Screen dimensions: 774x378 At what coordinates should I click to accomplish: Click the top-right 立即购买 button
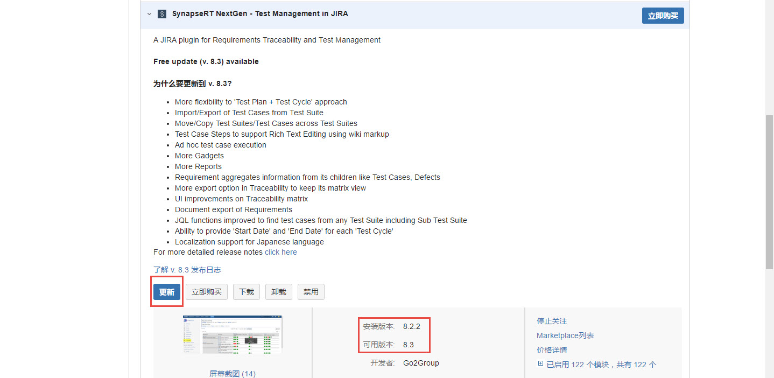tap(663, 16)
